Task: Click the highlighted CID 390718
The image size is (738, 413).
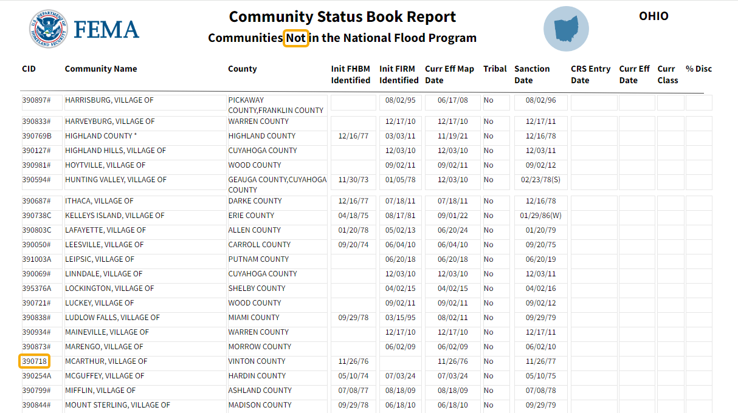Action: click(x=34, y=361)
